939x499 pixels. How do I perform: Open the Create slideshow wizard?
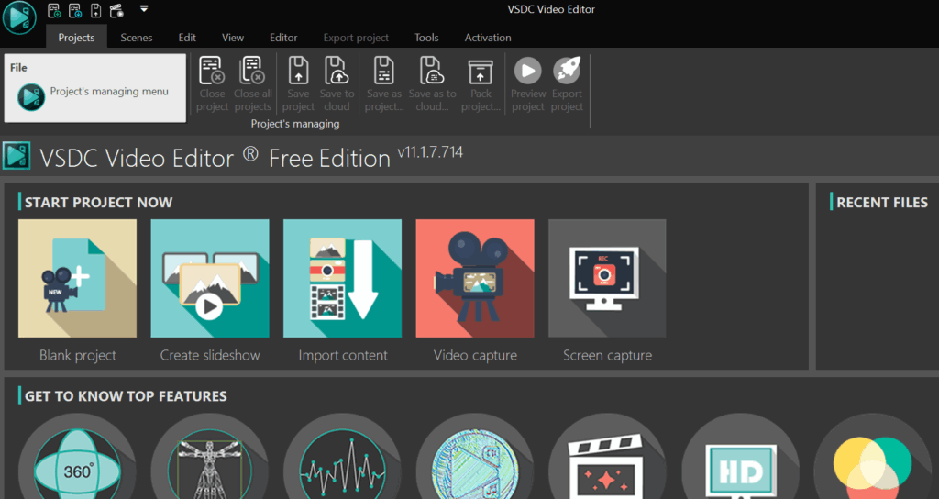tap(210, 279)
